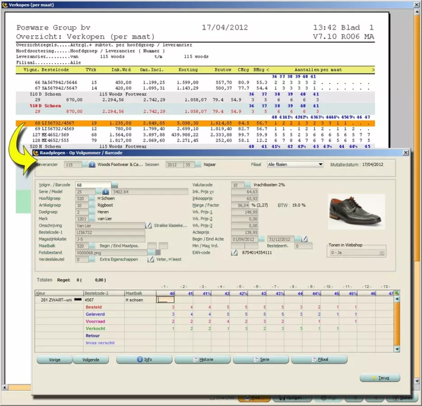Click the Terug button
Image resolution: width=422 pixels, height=406 pixels.
click(380, 378)
